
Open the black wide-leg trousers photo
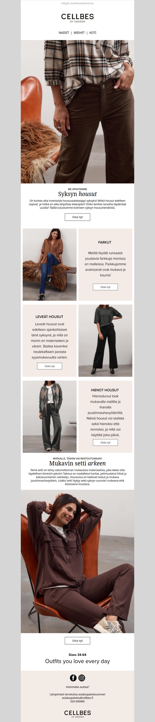[x=105, y=340]
